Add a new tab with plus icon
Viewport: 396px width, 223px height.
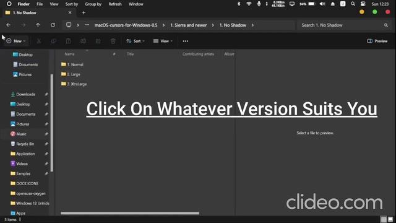pos(84,12)
